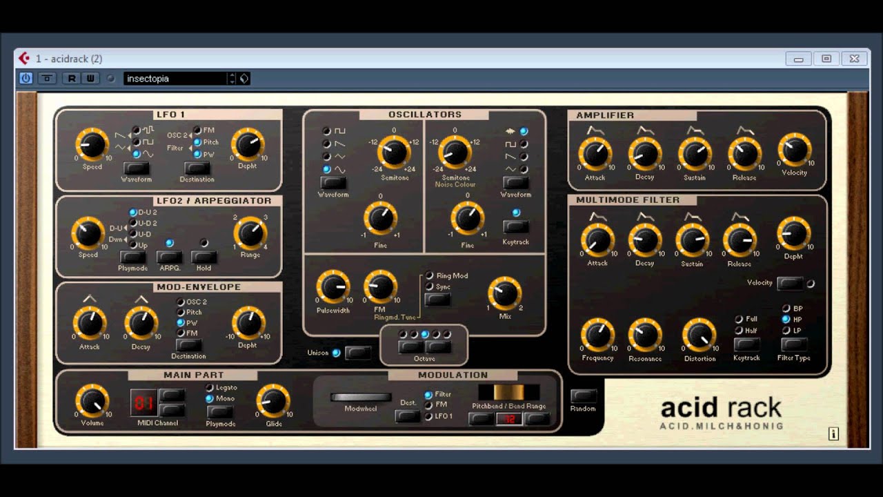The image size is (883, 497).
Task: Toggle the filter Velocity button
Action: point(790,283)
